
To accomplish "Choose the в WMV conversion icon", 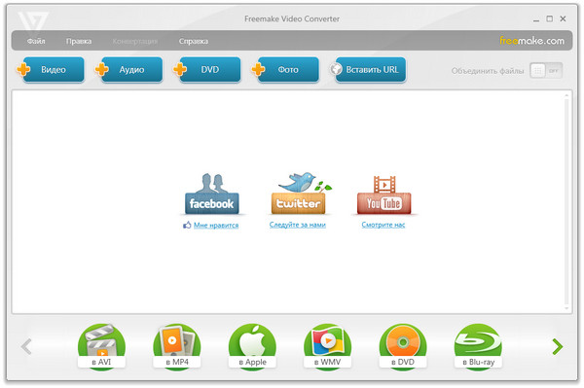I will [327, 346].
